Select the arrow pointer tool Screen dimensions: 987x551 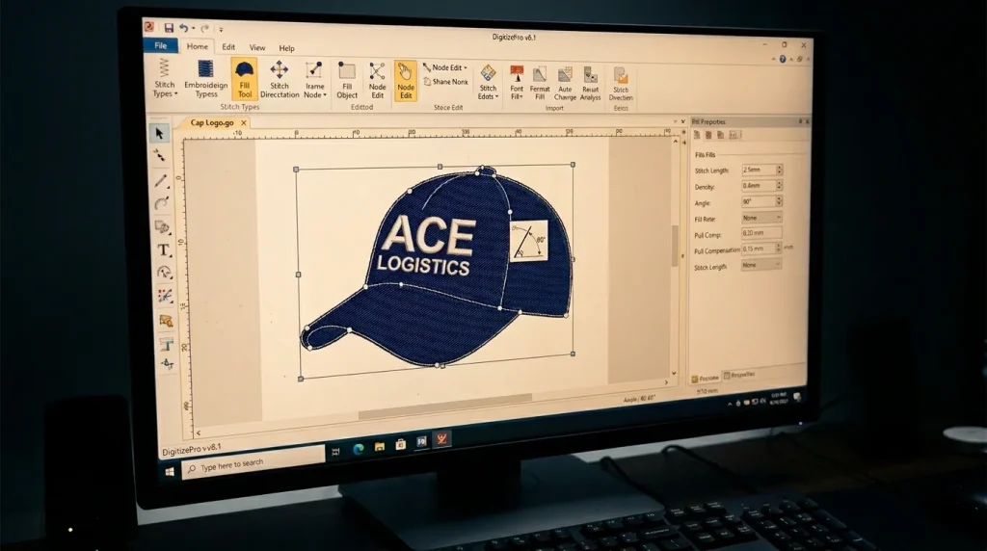click(160, 133)
